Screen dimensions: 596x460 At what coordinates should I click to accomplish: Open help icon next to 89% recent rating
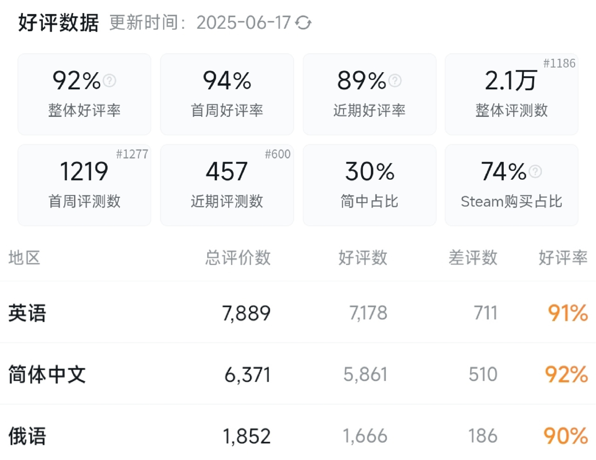tap(395, 81)
